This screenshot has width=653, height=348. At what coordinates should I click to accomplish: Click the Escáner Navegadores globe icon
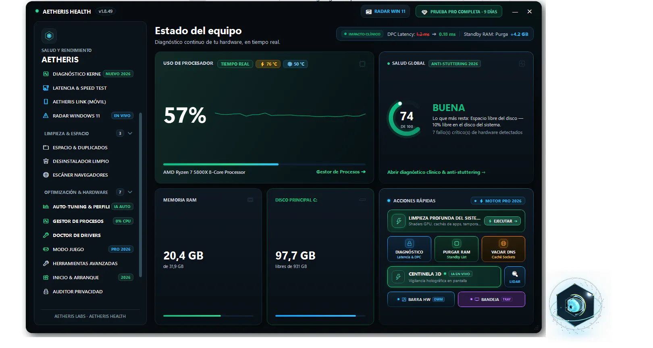46,175
